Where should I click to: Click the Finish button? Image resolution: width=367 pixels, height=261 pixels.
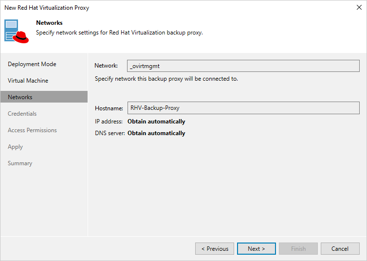pyautogui.click(x=298, y=249)
